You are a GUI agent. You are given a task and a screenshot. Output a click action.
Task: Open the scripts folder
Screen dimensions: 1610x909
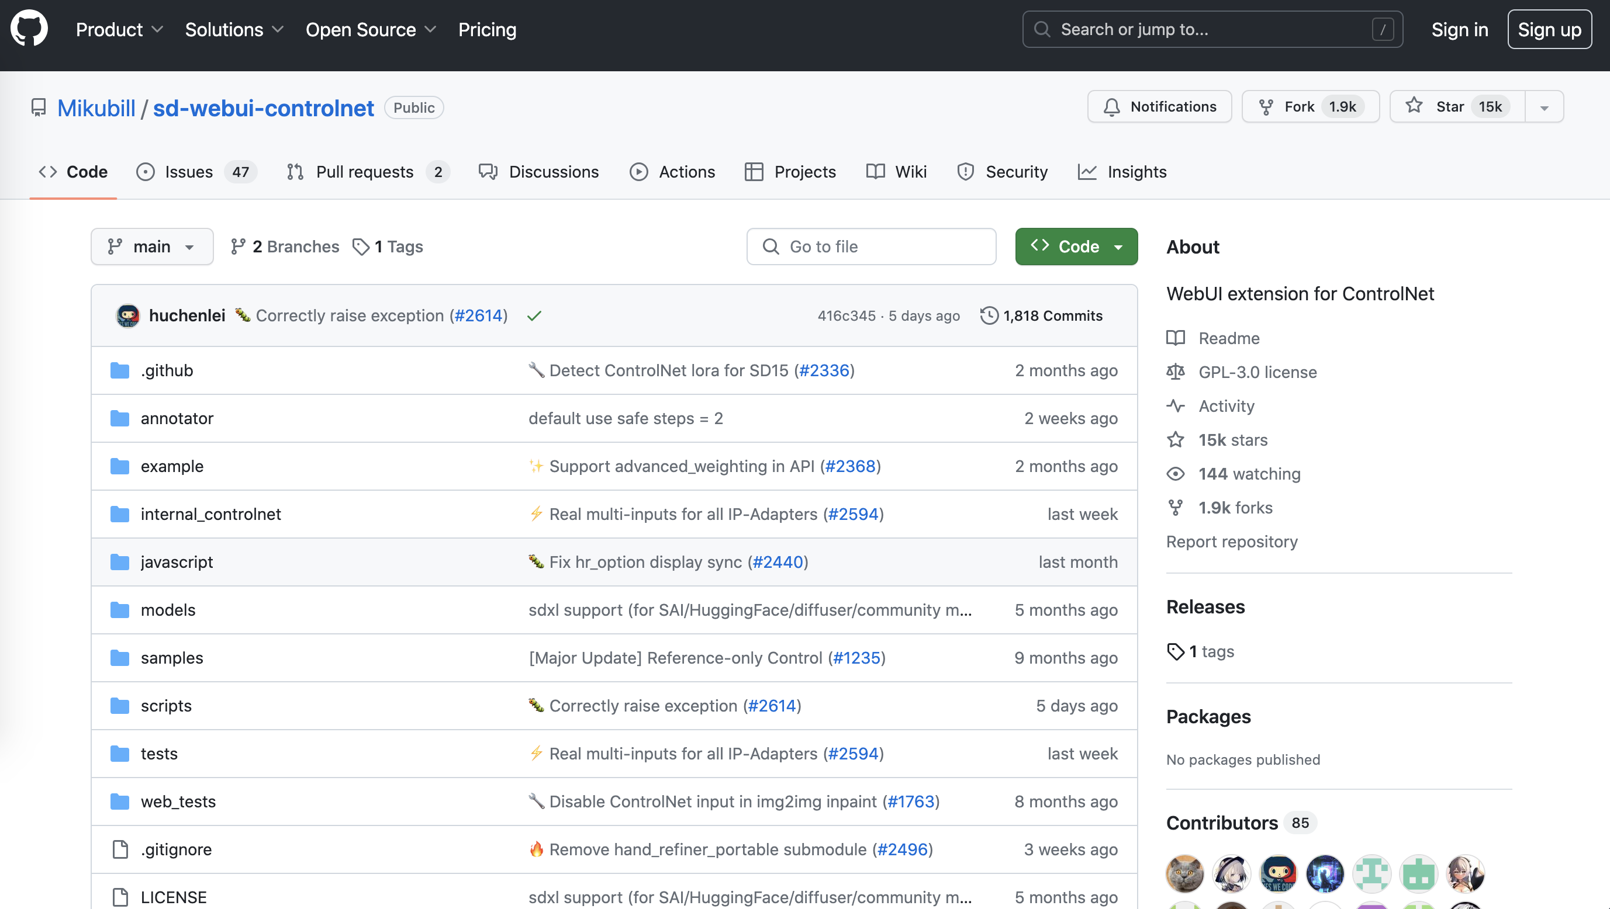(166, 706)
